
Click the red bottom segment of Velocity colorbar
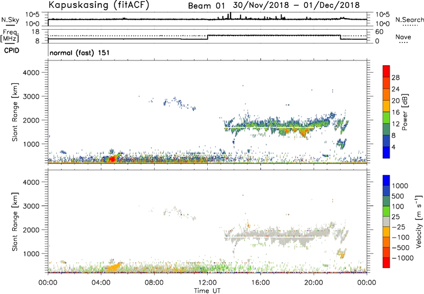tap(386, 263)
